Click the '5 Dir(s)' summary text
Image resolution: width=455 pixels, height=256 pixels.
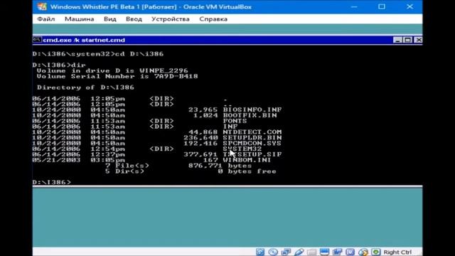click(x=125, y=171)
